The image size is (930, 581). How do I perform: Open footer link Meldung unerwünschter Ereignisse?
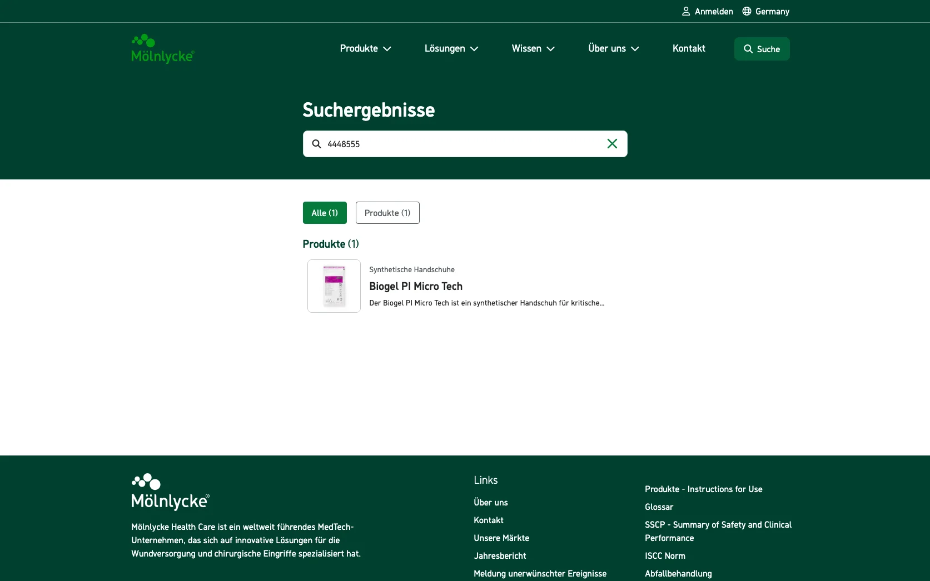coord(540,573)
